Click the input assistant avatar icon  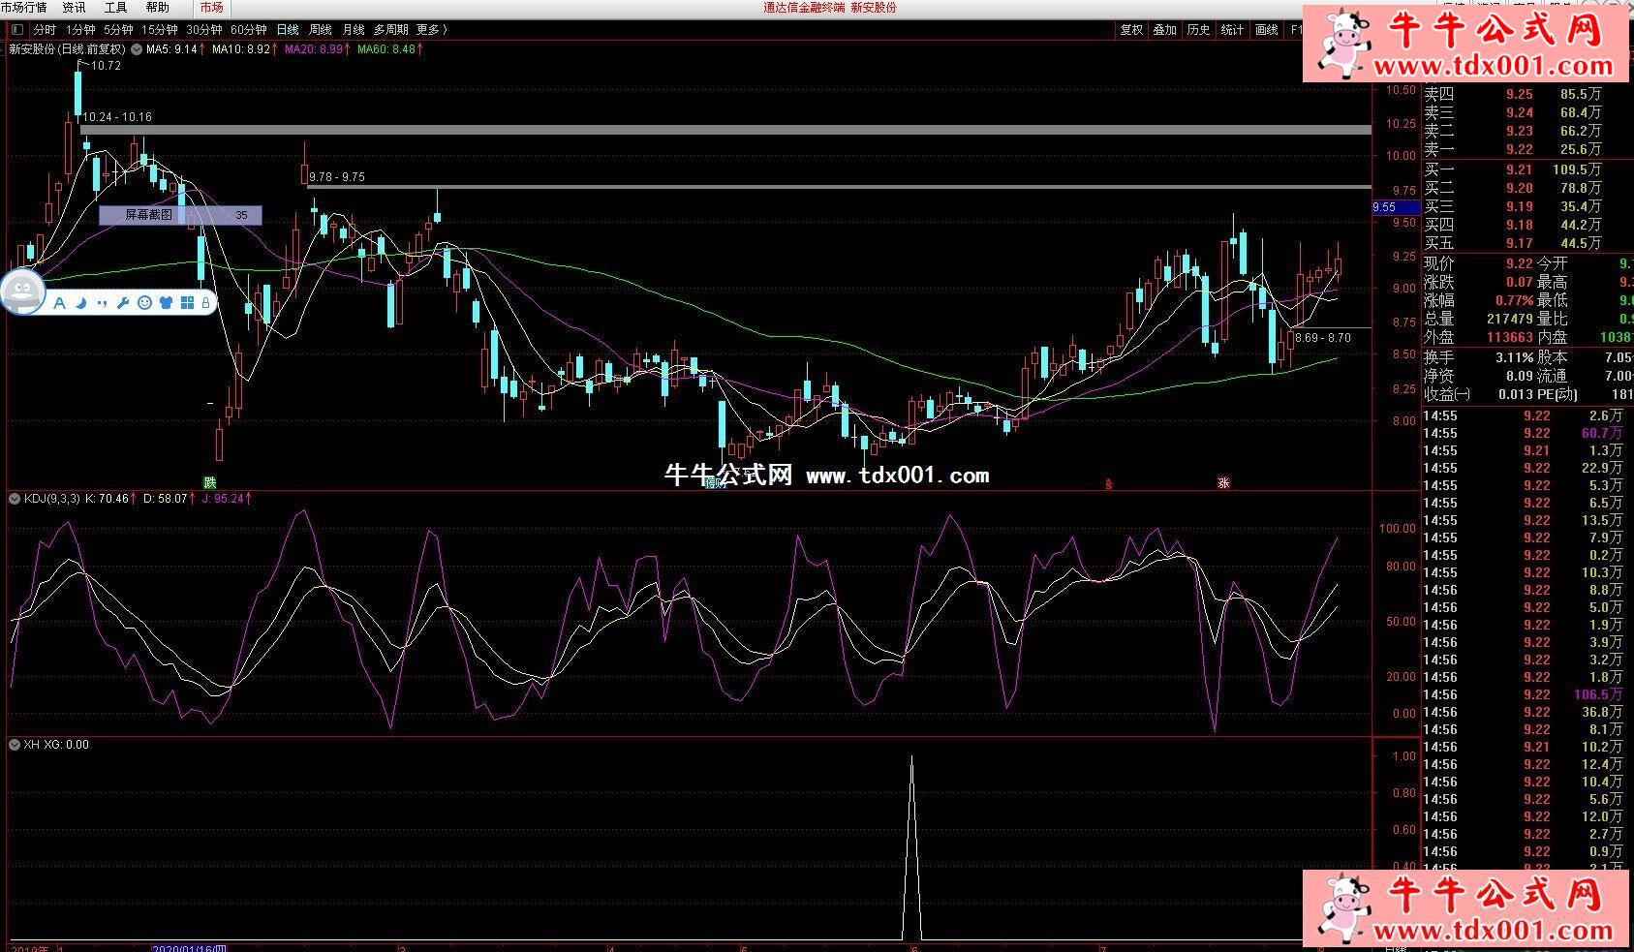pyautogui.click(x=21, y=292)
